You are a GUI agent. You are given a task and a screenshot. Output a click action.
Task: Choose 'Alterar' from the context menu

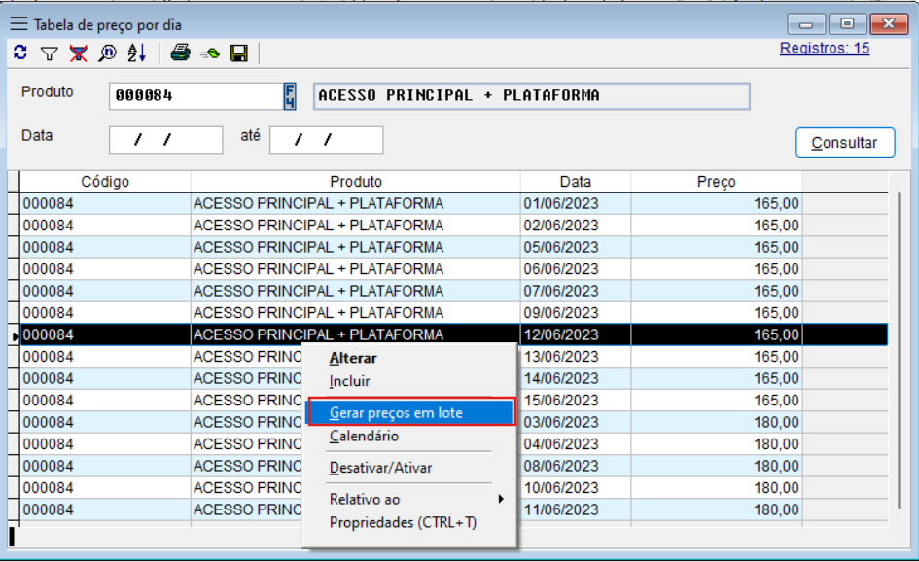[353, 358]
